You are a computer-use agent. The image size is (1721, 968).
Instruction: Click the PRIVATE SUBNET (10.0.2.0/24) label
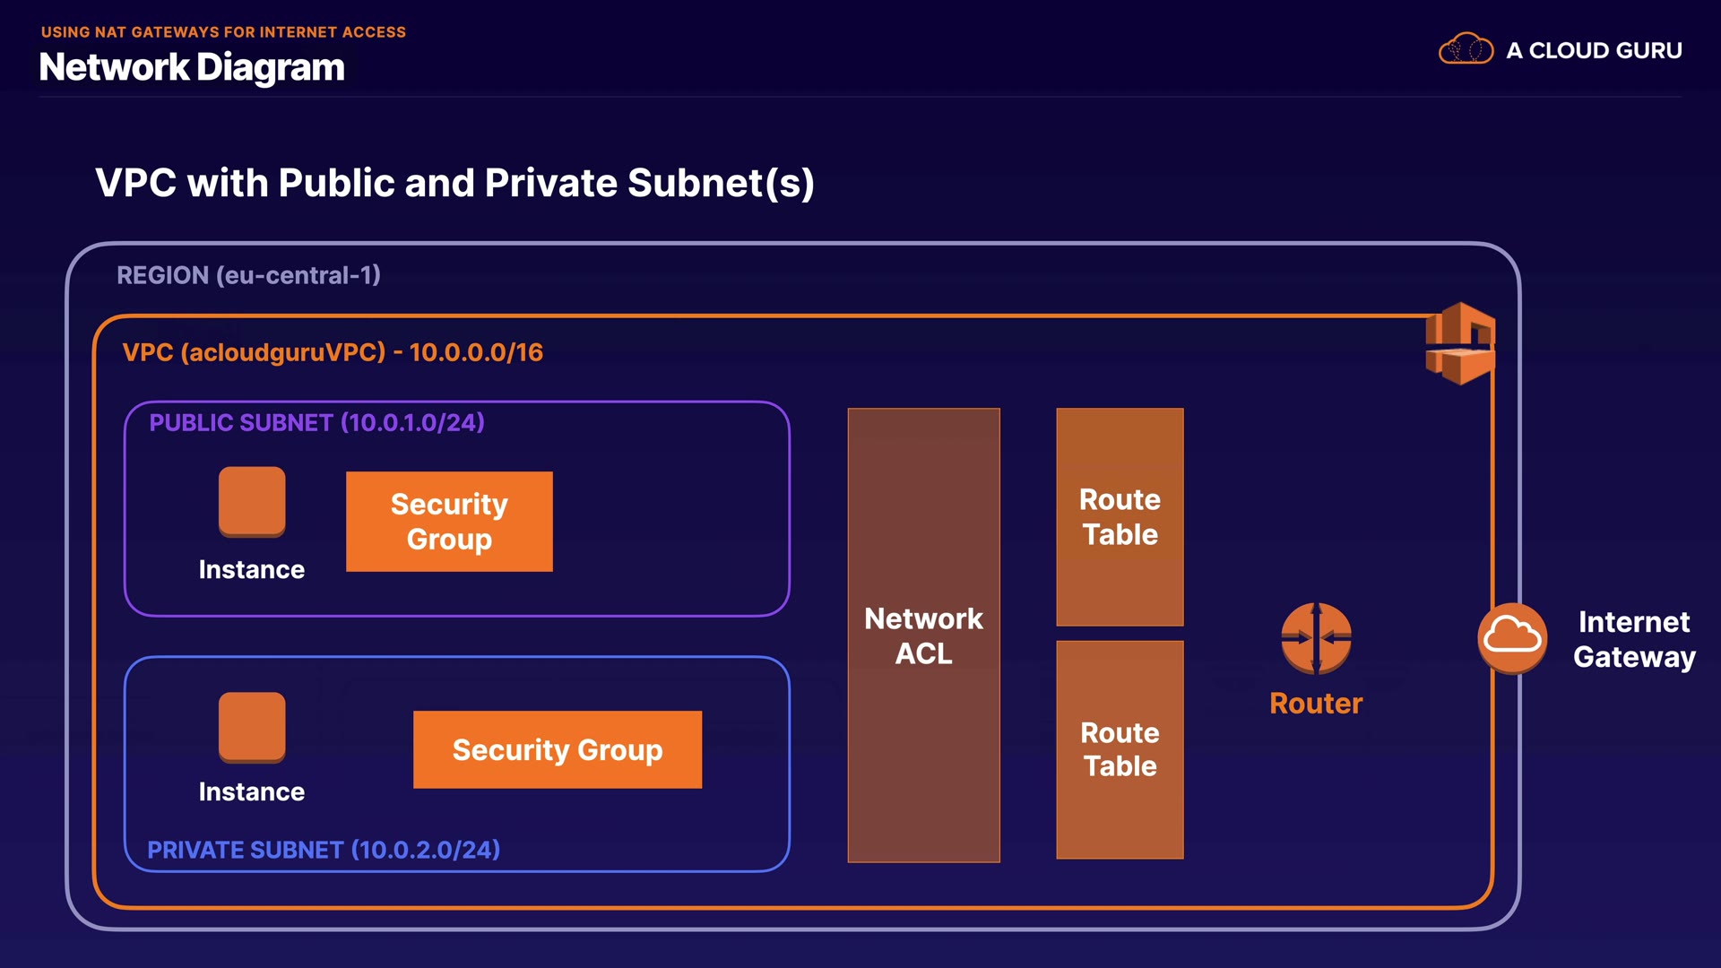tap(324, 850)
